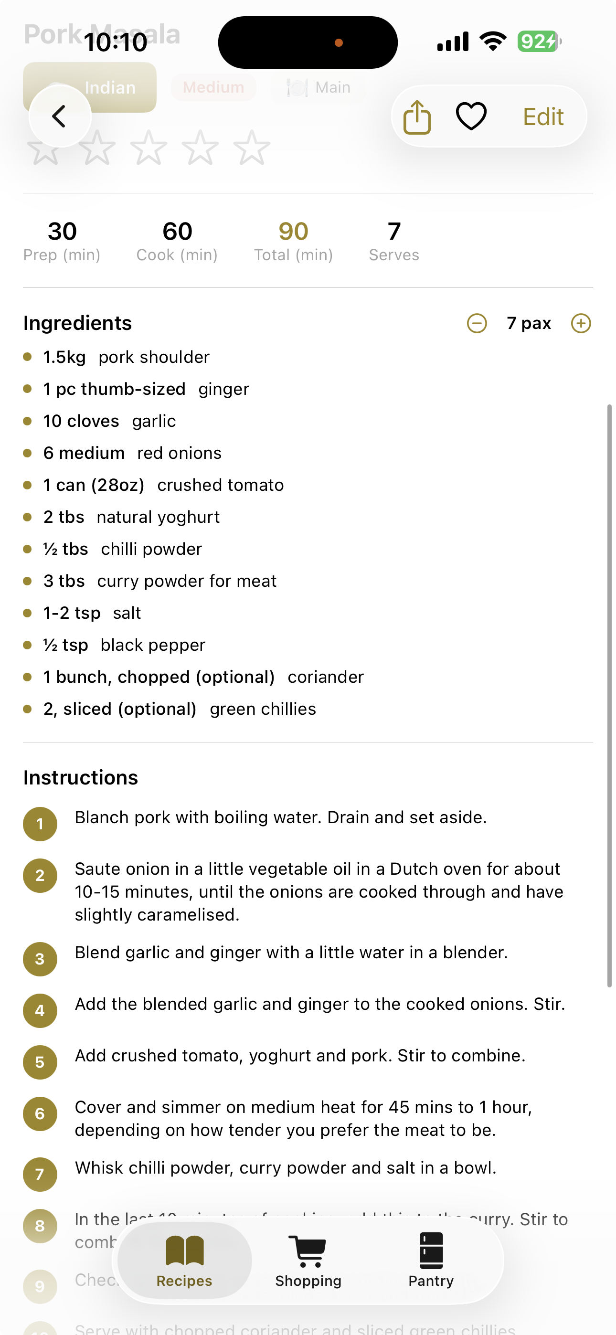Tap the 7 pax servings label
The height and width of the screenshot is (1335, 616).
[x=530, y=322]
